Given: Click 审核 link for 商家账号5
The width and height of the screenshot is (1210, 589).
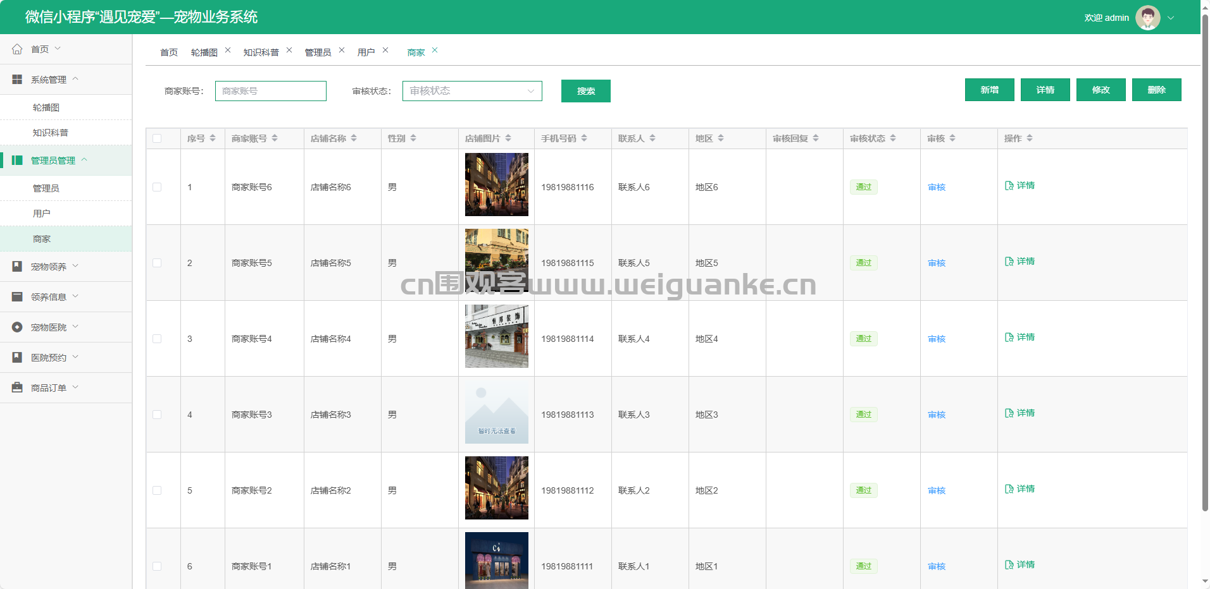Looking at the screenshot, I should tap(936, 263).
